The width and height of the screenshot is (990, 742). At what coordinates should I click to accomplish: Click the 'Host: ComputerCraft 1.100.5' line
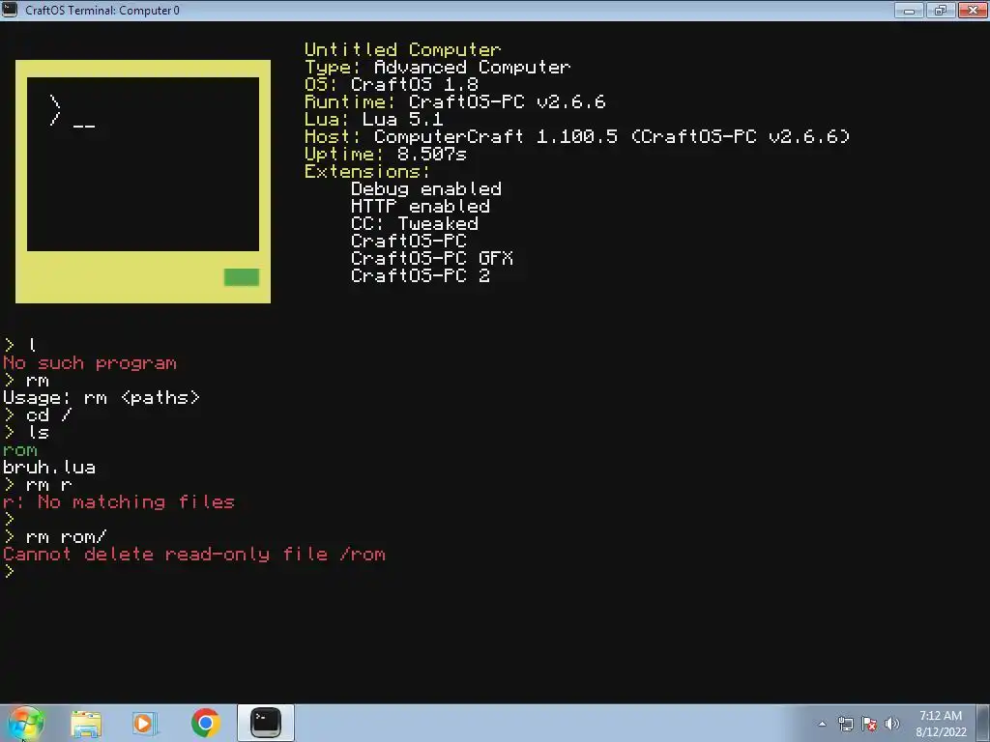click(x=578, y=136)
